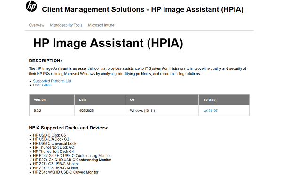This screenshot has width=282, height=175.
Task: Click the DESCRIPTION: heading
Action: 45,61
